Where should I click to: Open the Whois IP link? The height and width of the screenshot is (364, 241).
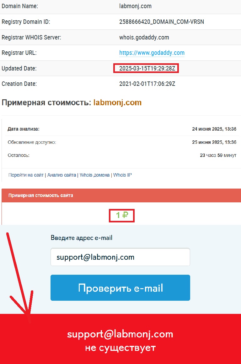point(123,175)
